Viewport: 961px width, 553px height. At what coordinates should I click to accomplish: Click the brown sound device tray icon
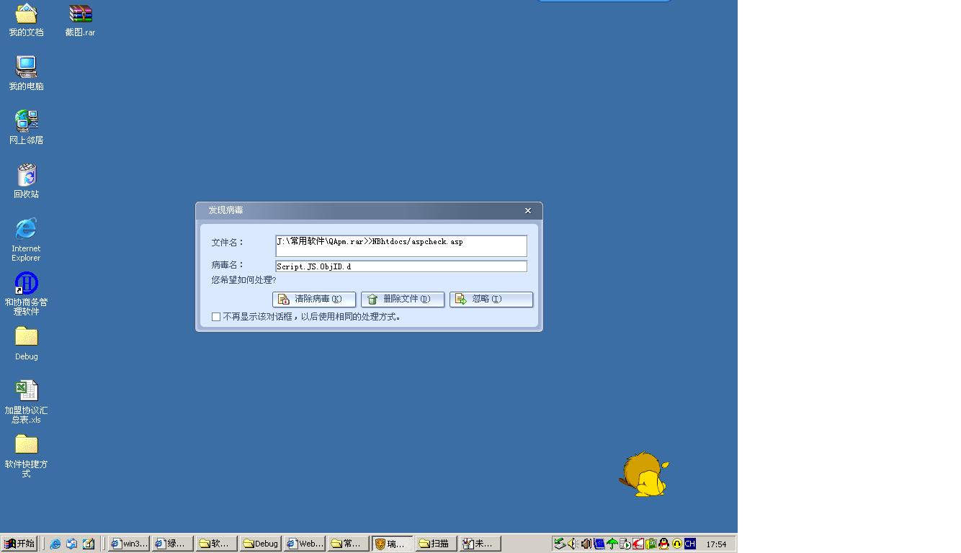pyautogui.click(x=586, y=544)
